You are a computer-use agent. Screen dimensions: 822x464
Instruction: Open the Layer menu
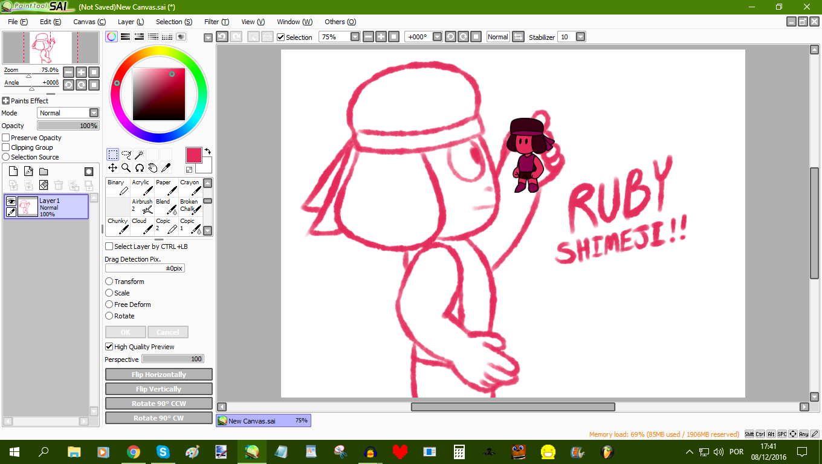pos(131,22)
